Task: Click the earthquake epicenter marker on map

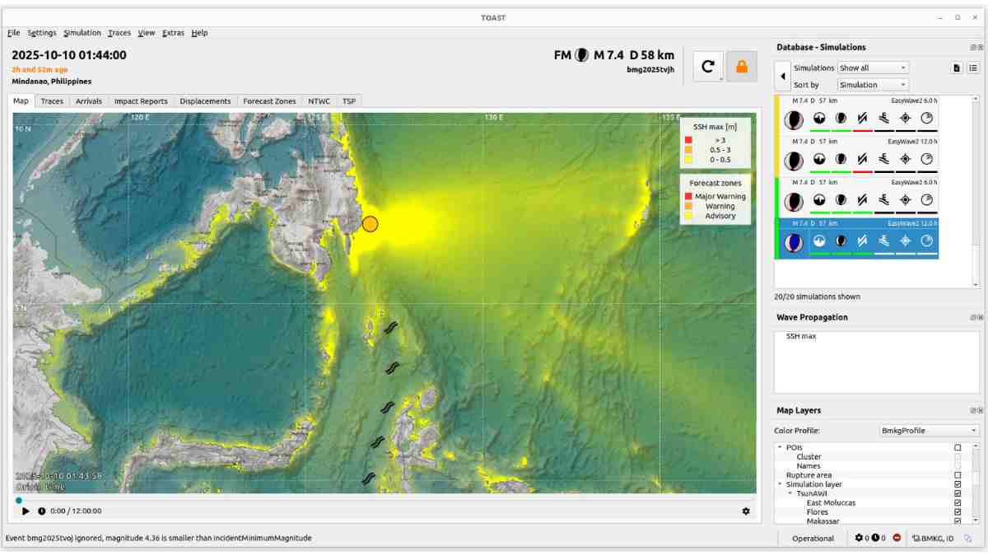Action: tap(370, 223)
